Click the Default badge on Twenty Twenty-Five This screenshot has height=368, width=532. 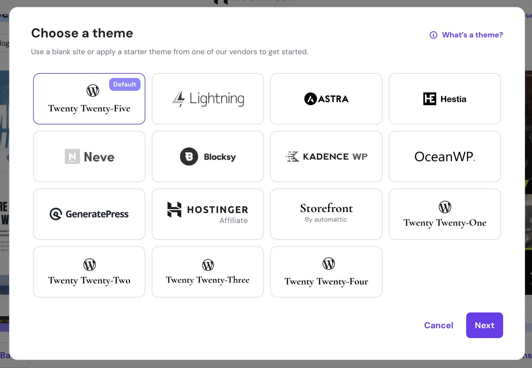[x=125, y=84]
